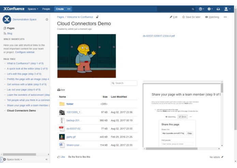Open the Space tools dropdown
Viewport: 237px width, 168px height.
coord(13,159)
